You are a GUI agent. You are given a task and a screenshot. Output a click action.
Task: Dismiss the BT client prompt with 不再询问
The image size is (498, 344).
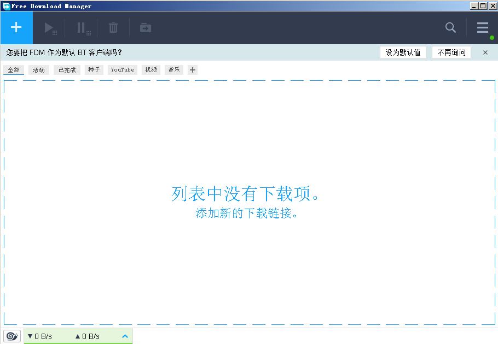click(x=451, y=52)
